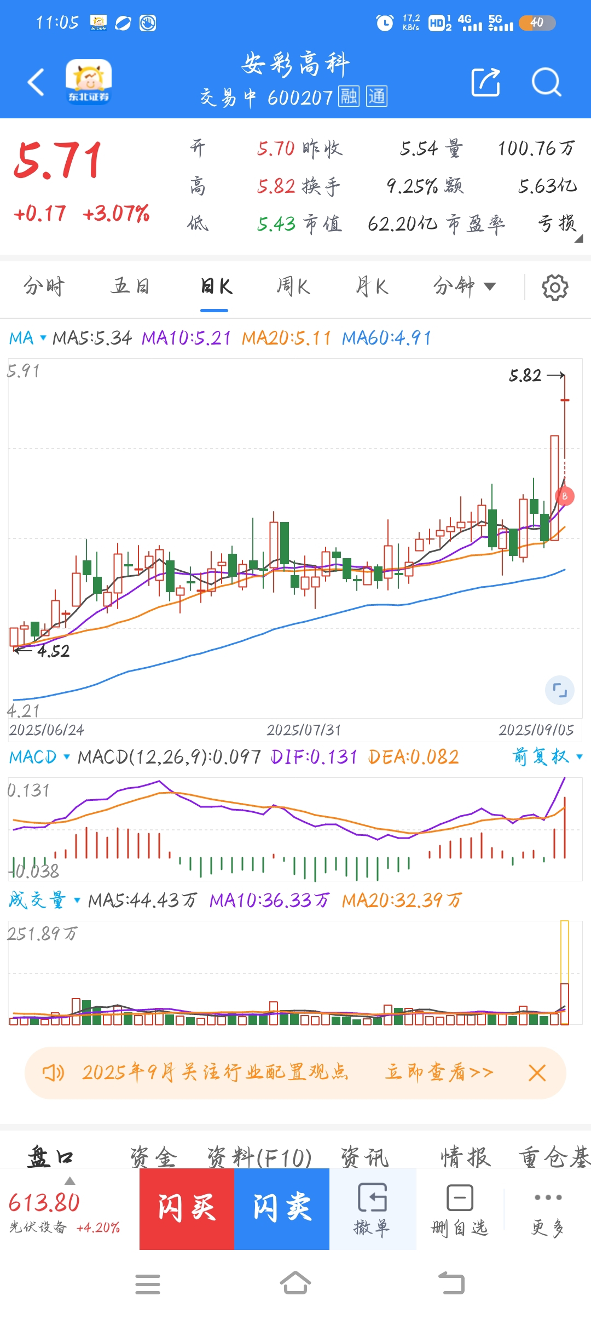
Task: Open the 成交量 volume indicator dropdown
Action: pos(44,900)
